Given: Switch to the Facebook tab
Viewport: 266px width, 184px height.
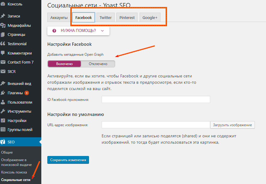Looking at the screenshot, I should coord(84,17).
